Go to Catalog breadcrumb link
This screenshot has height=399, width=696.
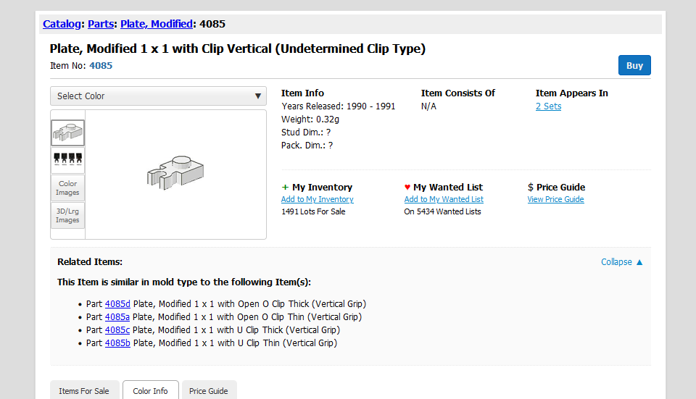[62, 24]
